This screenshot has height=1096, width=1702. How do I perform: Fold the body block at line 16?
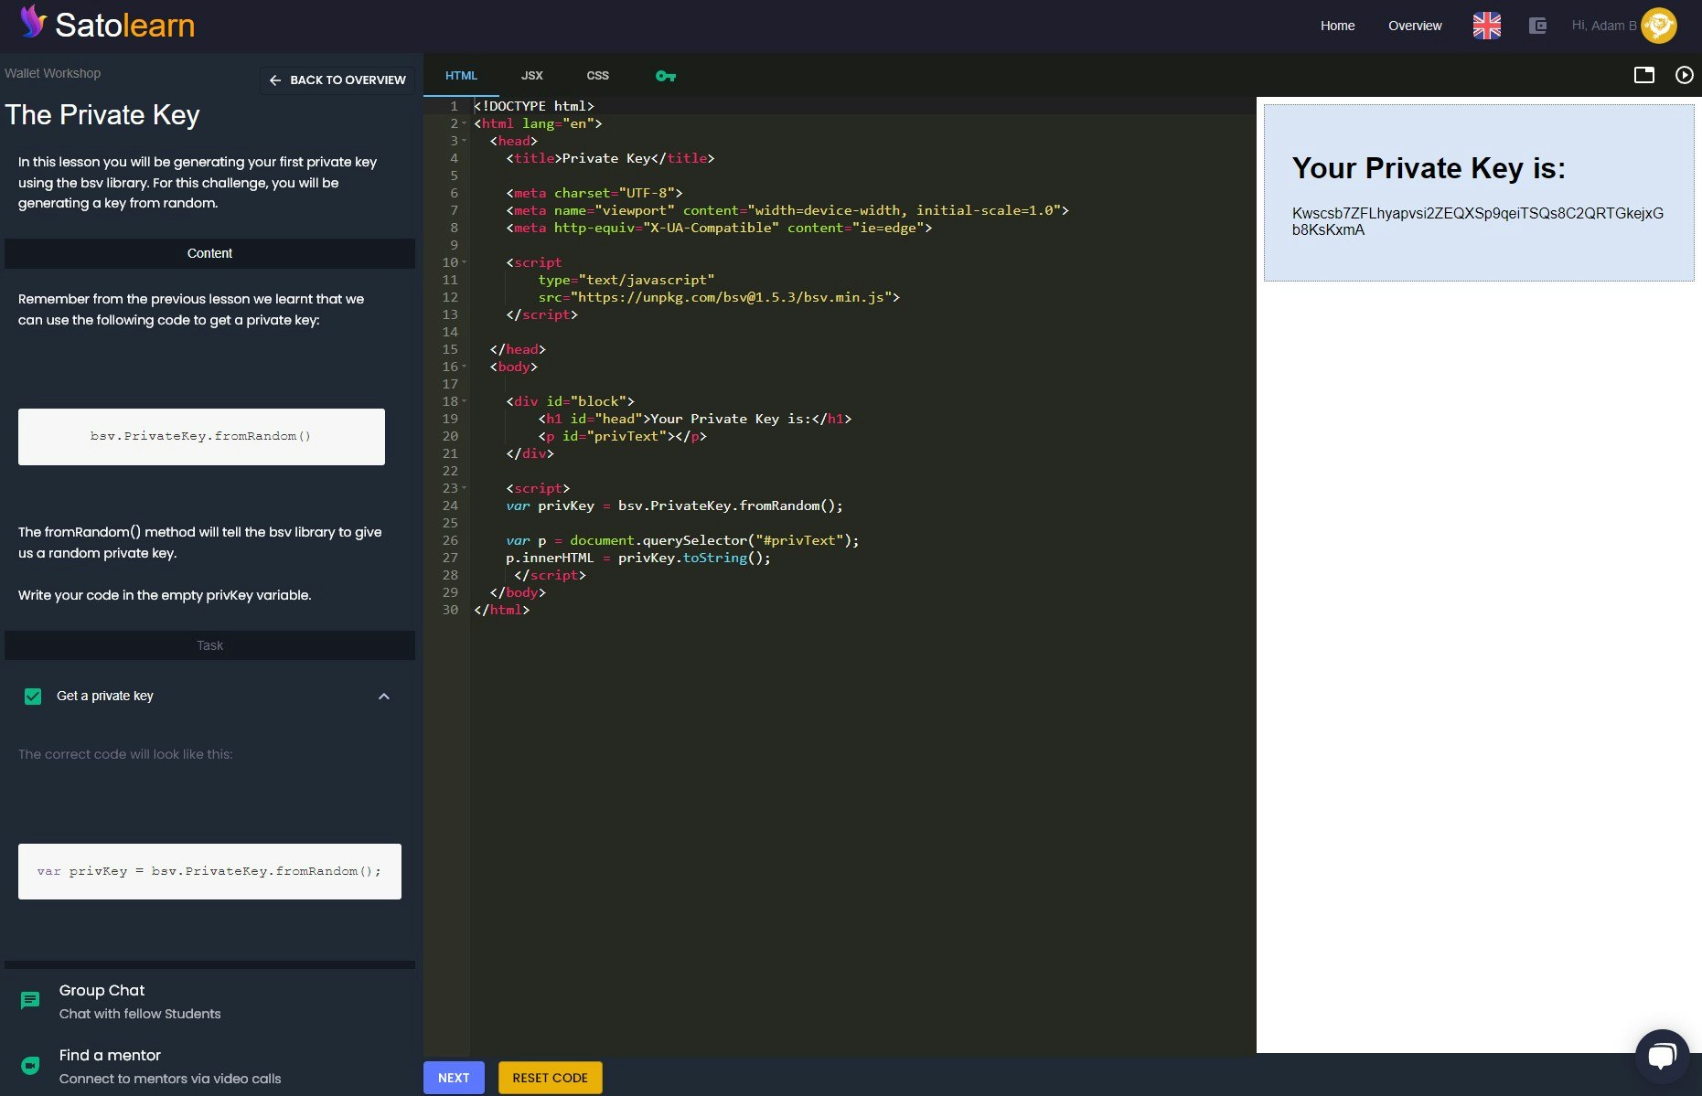click(465, 367)
